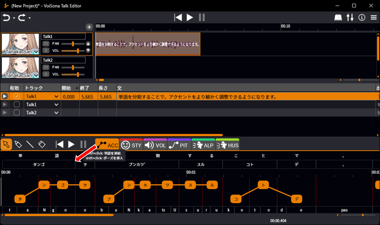Open the hamburger main menu
The height and width of the screenshot is (225, 380).
373,18
